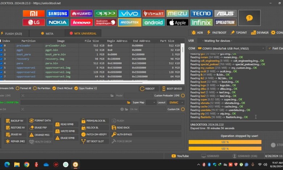Screen dimensions: 283x170
Task: Click the AUTH BYPASS button
Action: coord(146,135)
